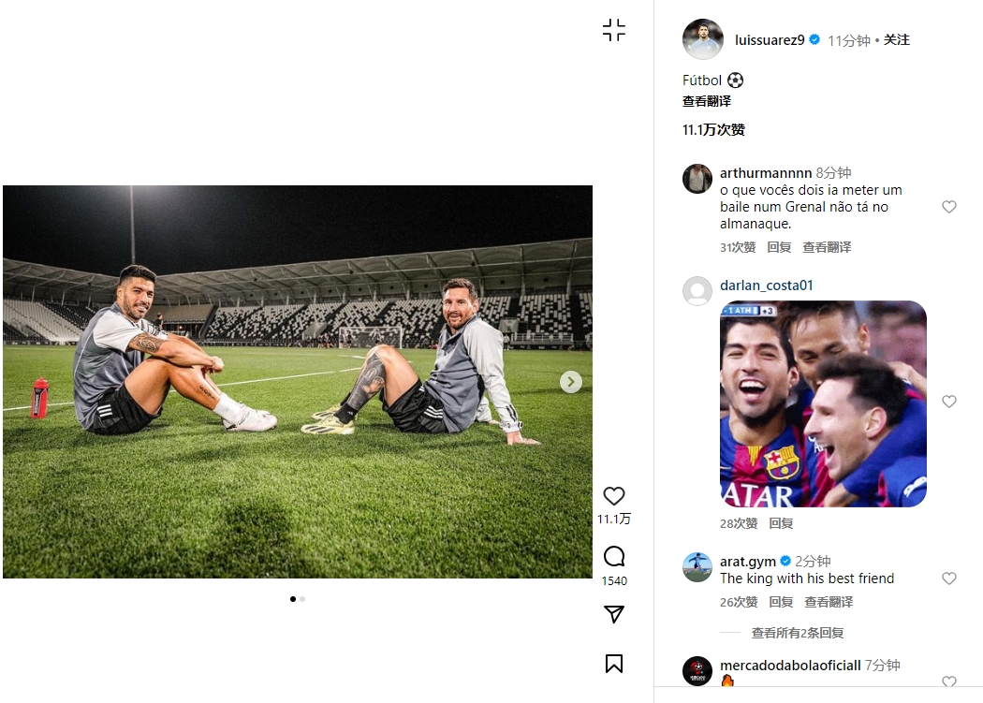Exit fullscreen with the collapse icon
Image resolution: width=983 pixels, height=703 pixels.
click(x=614, y=30)
